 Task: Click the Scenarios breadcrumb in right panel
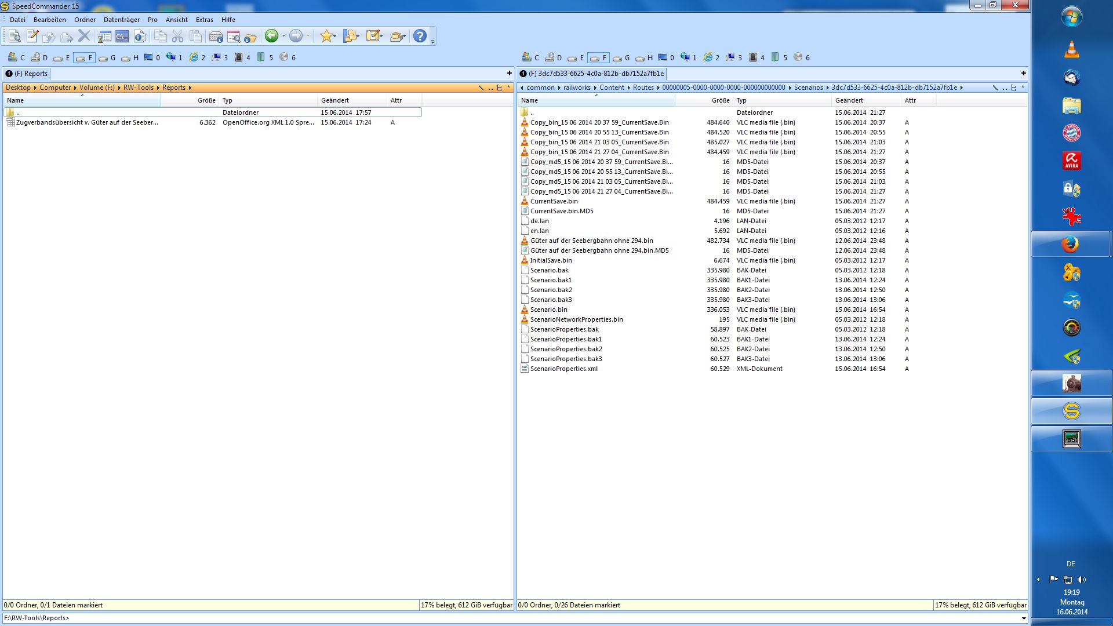[808, 88]
